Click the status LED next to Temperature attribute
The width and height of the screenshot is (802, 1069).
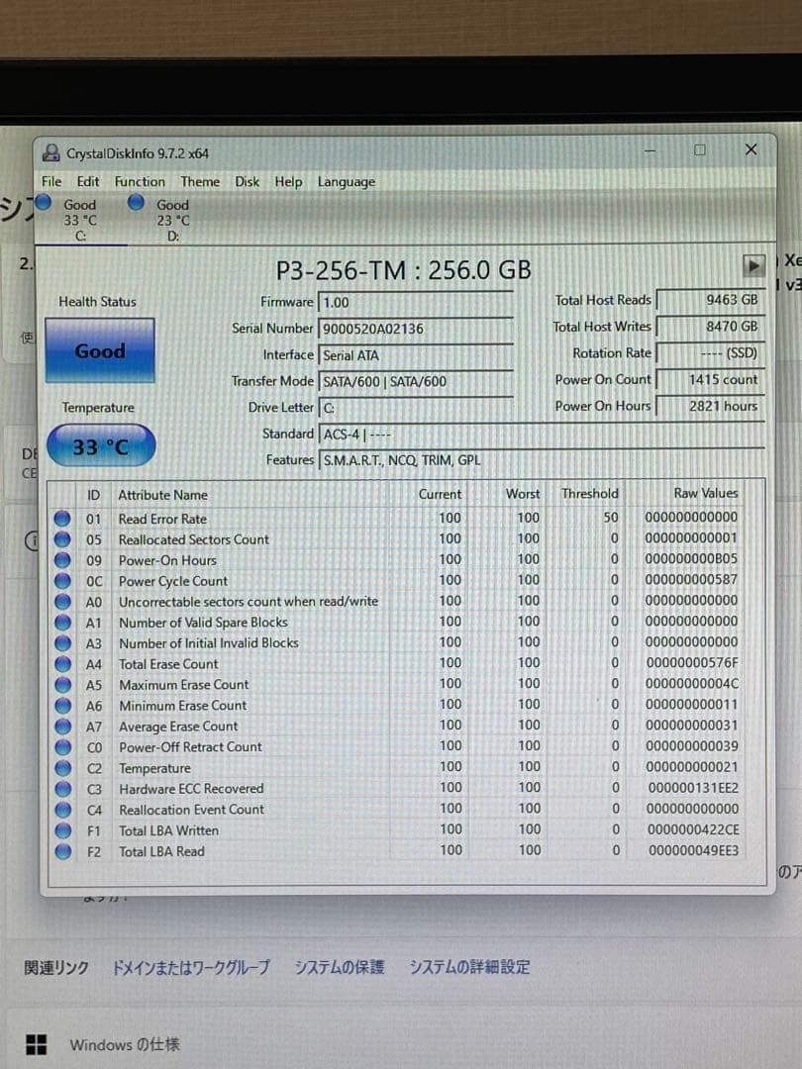(x=62, y=767)
